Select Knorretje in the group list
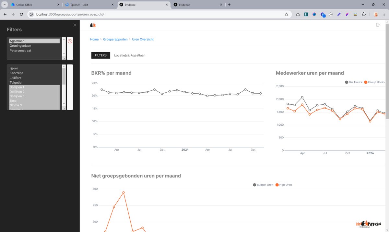 [34, 73]
